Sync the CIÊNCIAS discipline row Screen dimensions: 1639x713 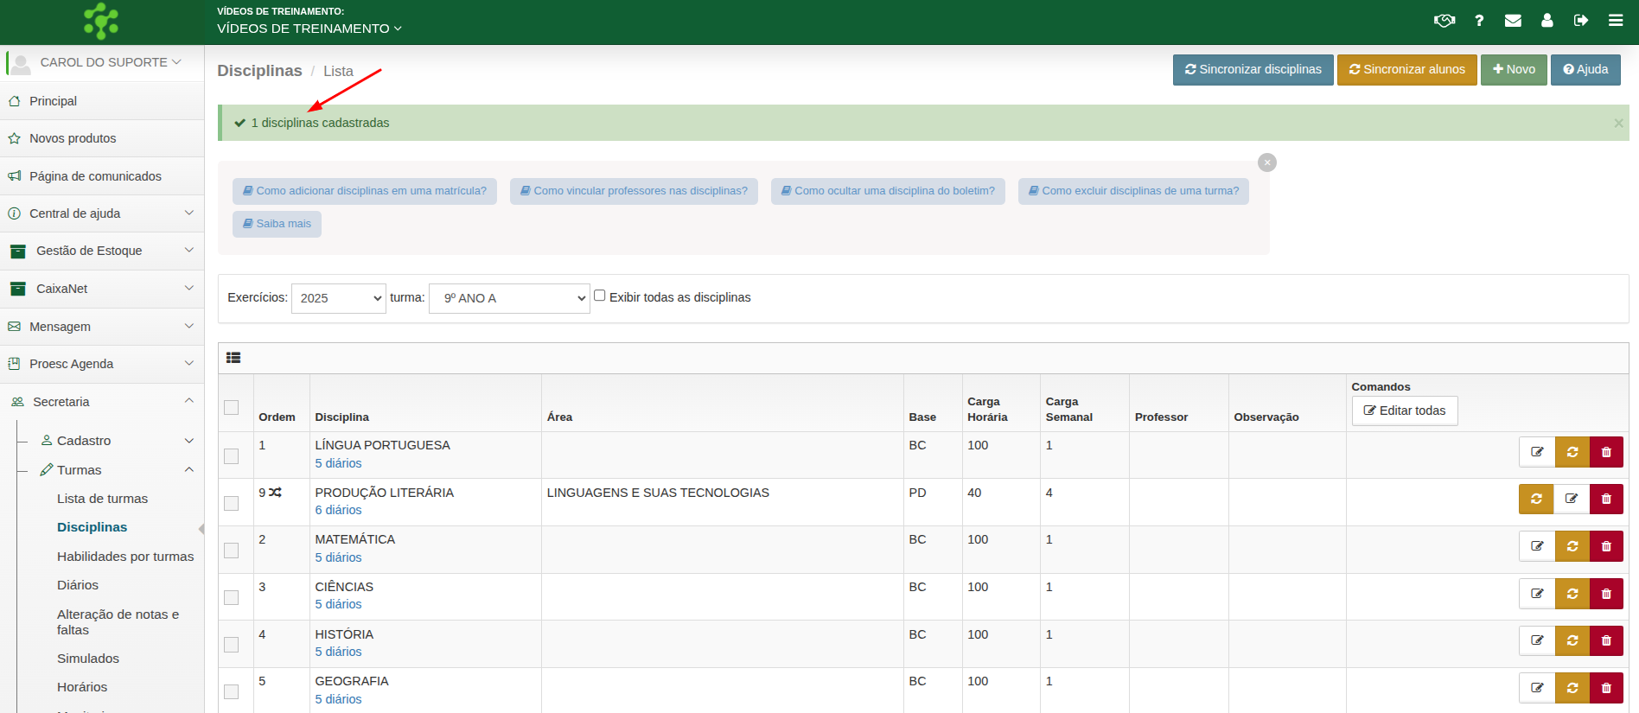(1572, 594)
